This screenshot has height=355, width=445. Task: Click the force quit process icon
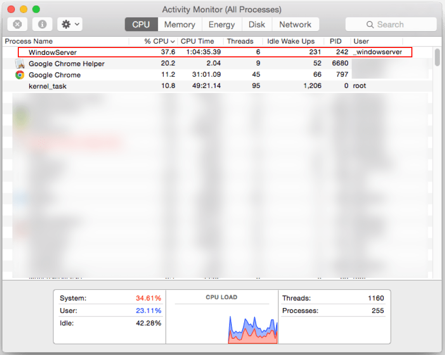pyautogui.click(x=18, y=24)
